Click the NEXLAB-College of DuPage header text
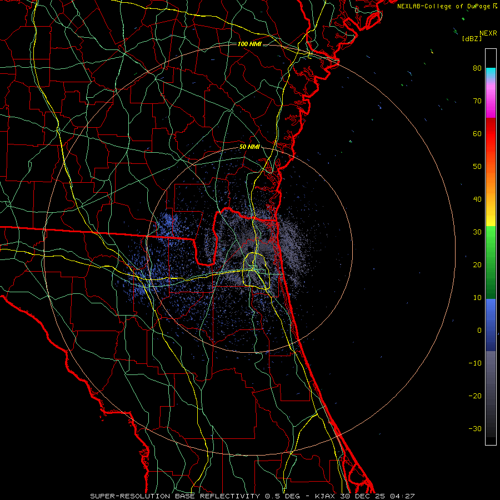Image resolution: width=500 pixels, height=500 pixels. click(x=447, y=6)
